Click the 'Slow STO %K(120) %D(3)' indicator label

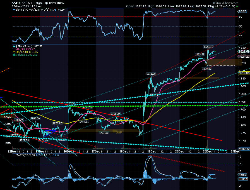click(x=33, y=10)
